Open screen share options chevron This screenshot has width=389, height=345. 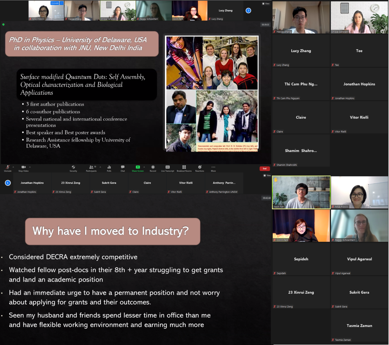[144, 167]
